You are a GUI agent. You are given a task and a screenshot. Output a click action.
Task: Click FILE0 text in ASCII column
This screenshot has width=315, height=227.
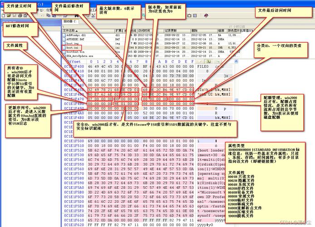[203, 66]
